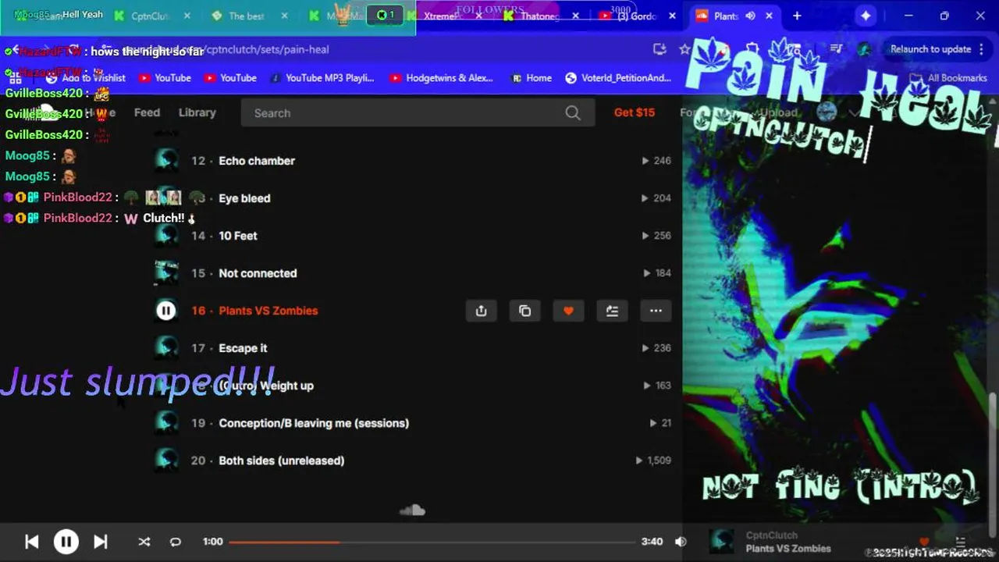The image size is (999, 562).
Task: Pause track 16 Plants VS Zombies in list
Action: pos(166,311)
